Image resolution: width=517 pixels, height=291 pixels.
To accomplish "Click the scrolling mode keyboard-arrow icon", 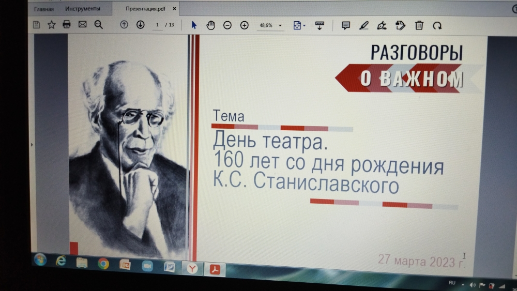I will click(x=320, y=25).
